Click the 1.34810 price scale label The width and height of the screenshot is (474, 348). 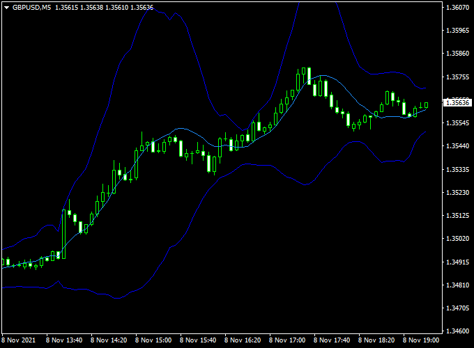457,285
